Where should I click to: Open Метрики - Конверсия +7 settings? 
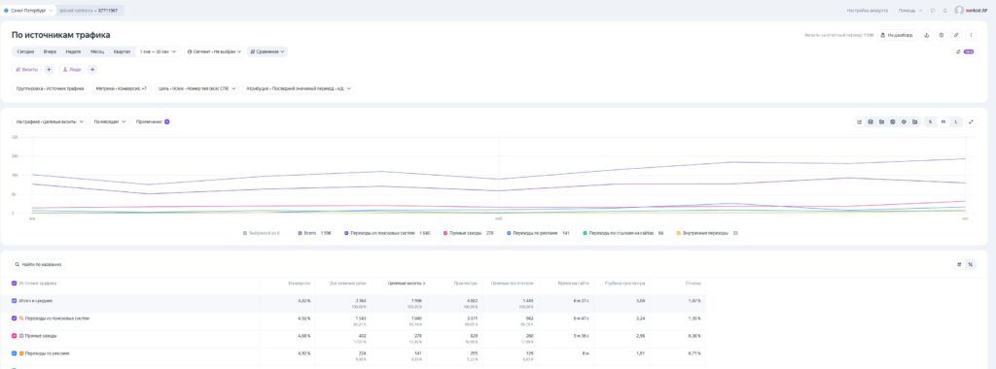pos(121,88)
